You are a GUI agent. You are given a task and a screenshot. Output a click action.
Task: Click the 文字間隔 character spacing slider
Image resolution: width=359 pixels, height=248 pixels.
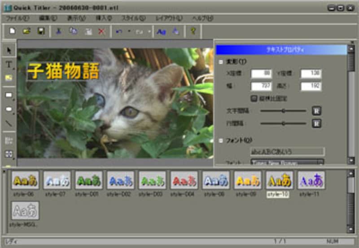pos(283,111)
